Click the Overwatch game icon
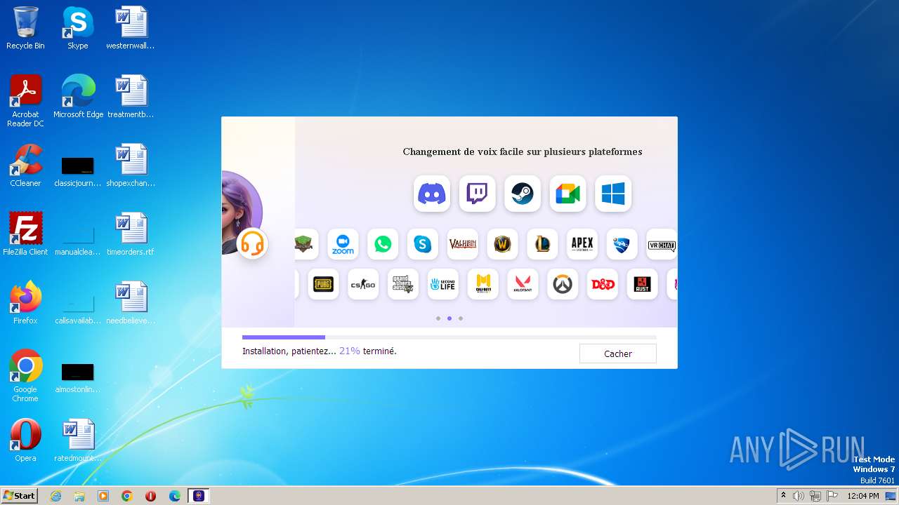Screen dimensions: 899x505 [x=563, y=284]
